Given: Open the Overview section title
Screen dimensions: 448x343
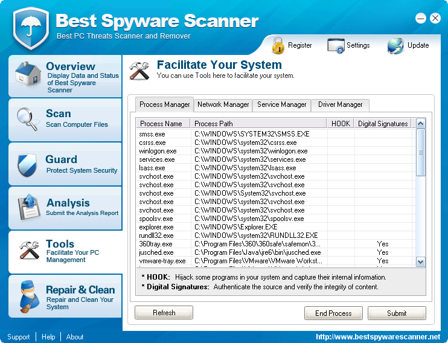Looking at the screenshot, I should click(x=71, y=66).
